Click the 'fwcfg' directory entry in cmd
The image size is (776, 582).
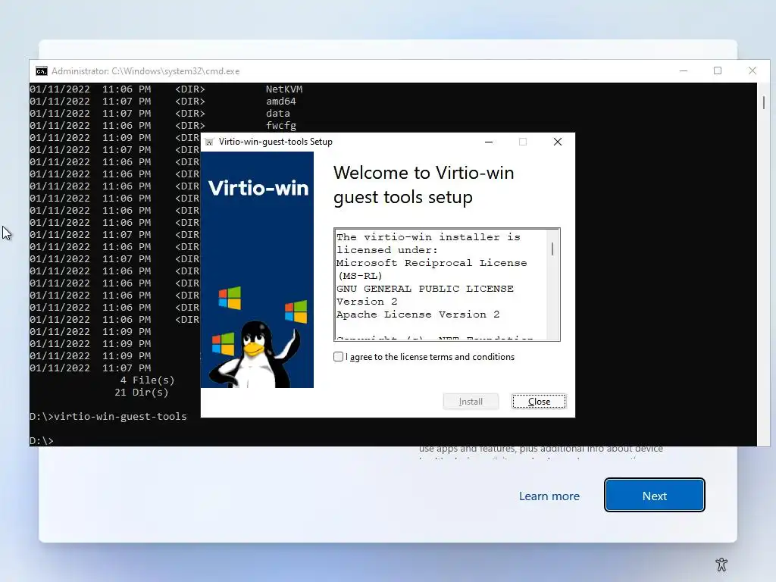tap(280, 126)
